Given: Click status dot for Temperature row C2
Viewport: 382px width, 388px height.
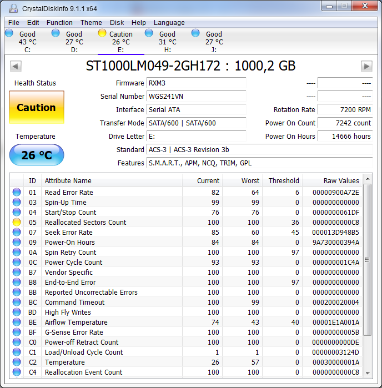Looking at the screenshot, I should tap(17, 362).
